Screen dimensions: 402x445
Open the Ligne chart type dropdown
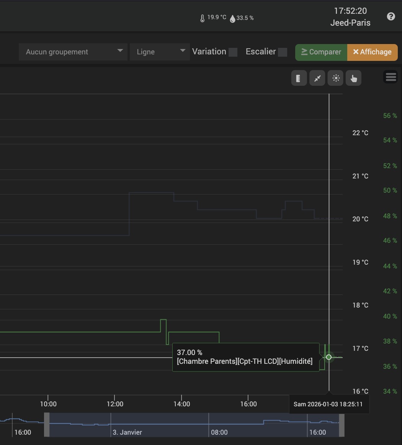(160, 52)
